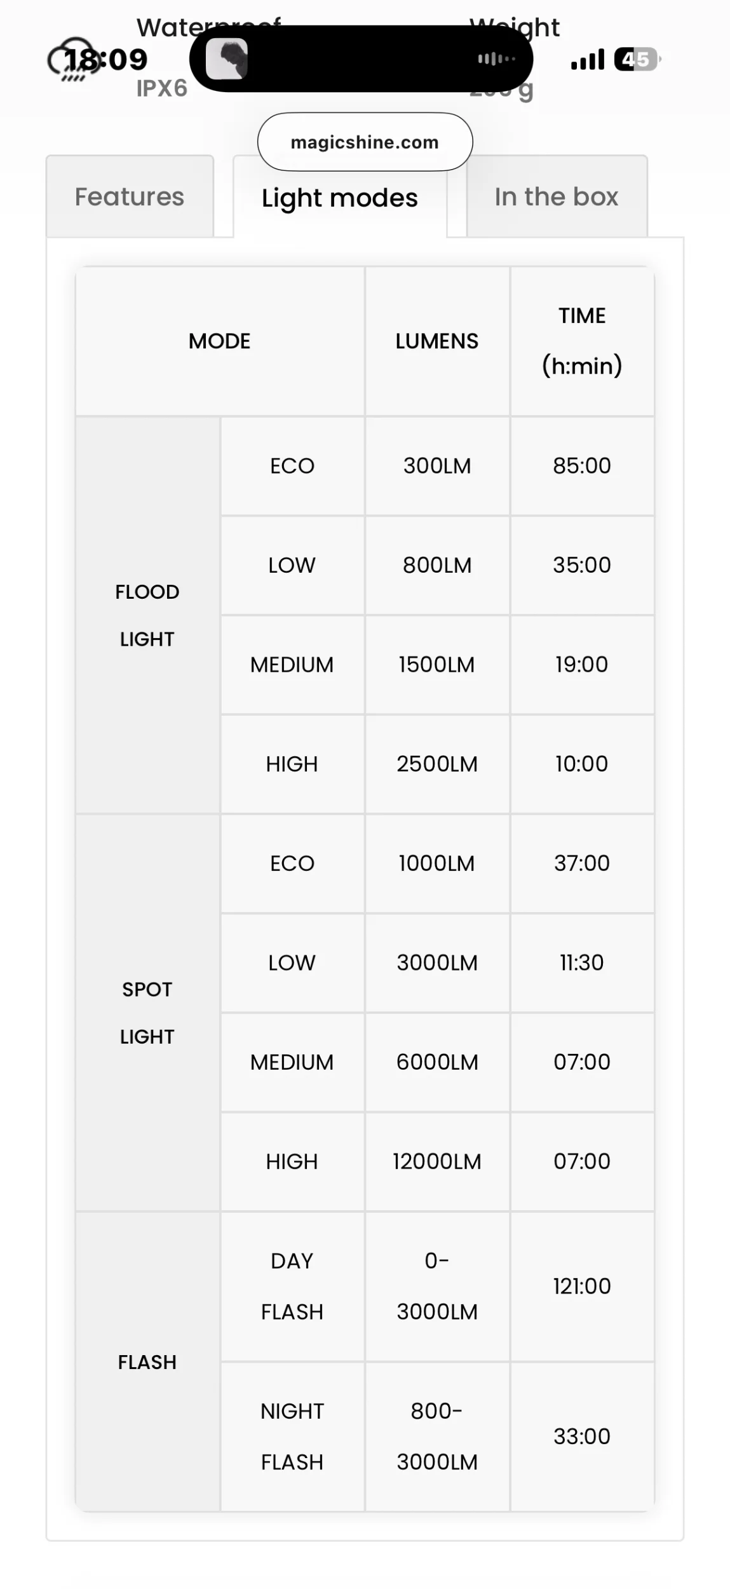This screenshot has width=730, height=1589.
Task: Tap the FLASH row group cell
Action: click(147, 1361)
